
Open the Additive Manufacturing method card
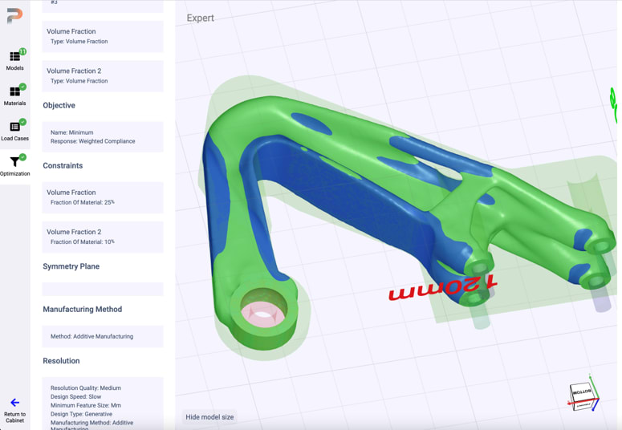click(103, 336)
